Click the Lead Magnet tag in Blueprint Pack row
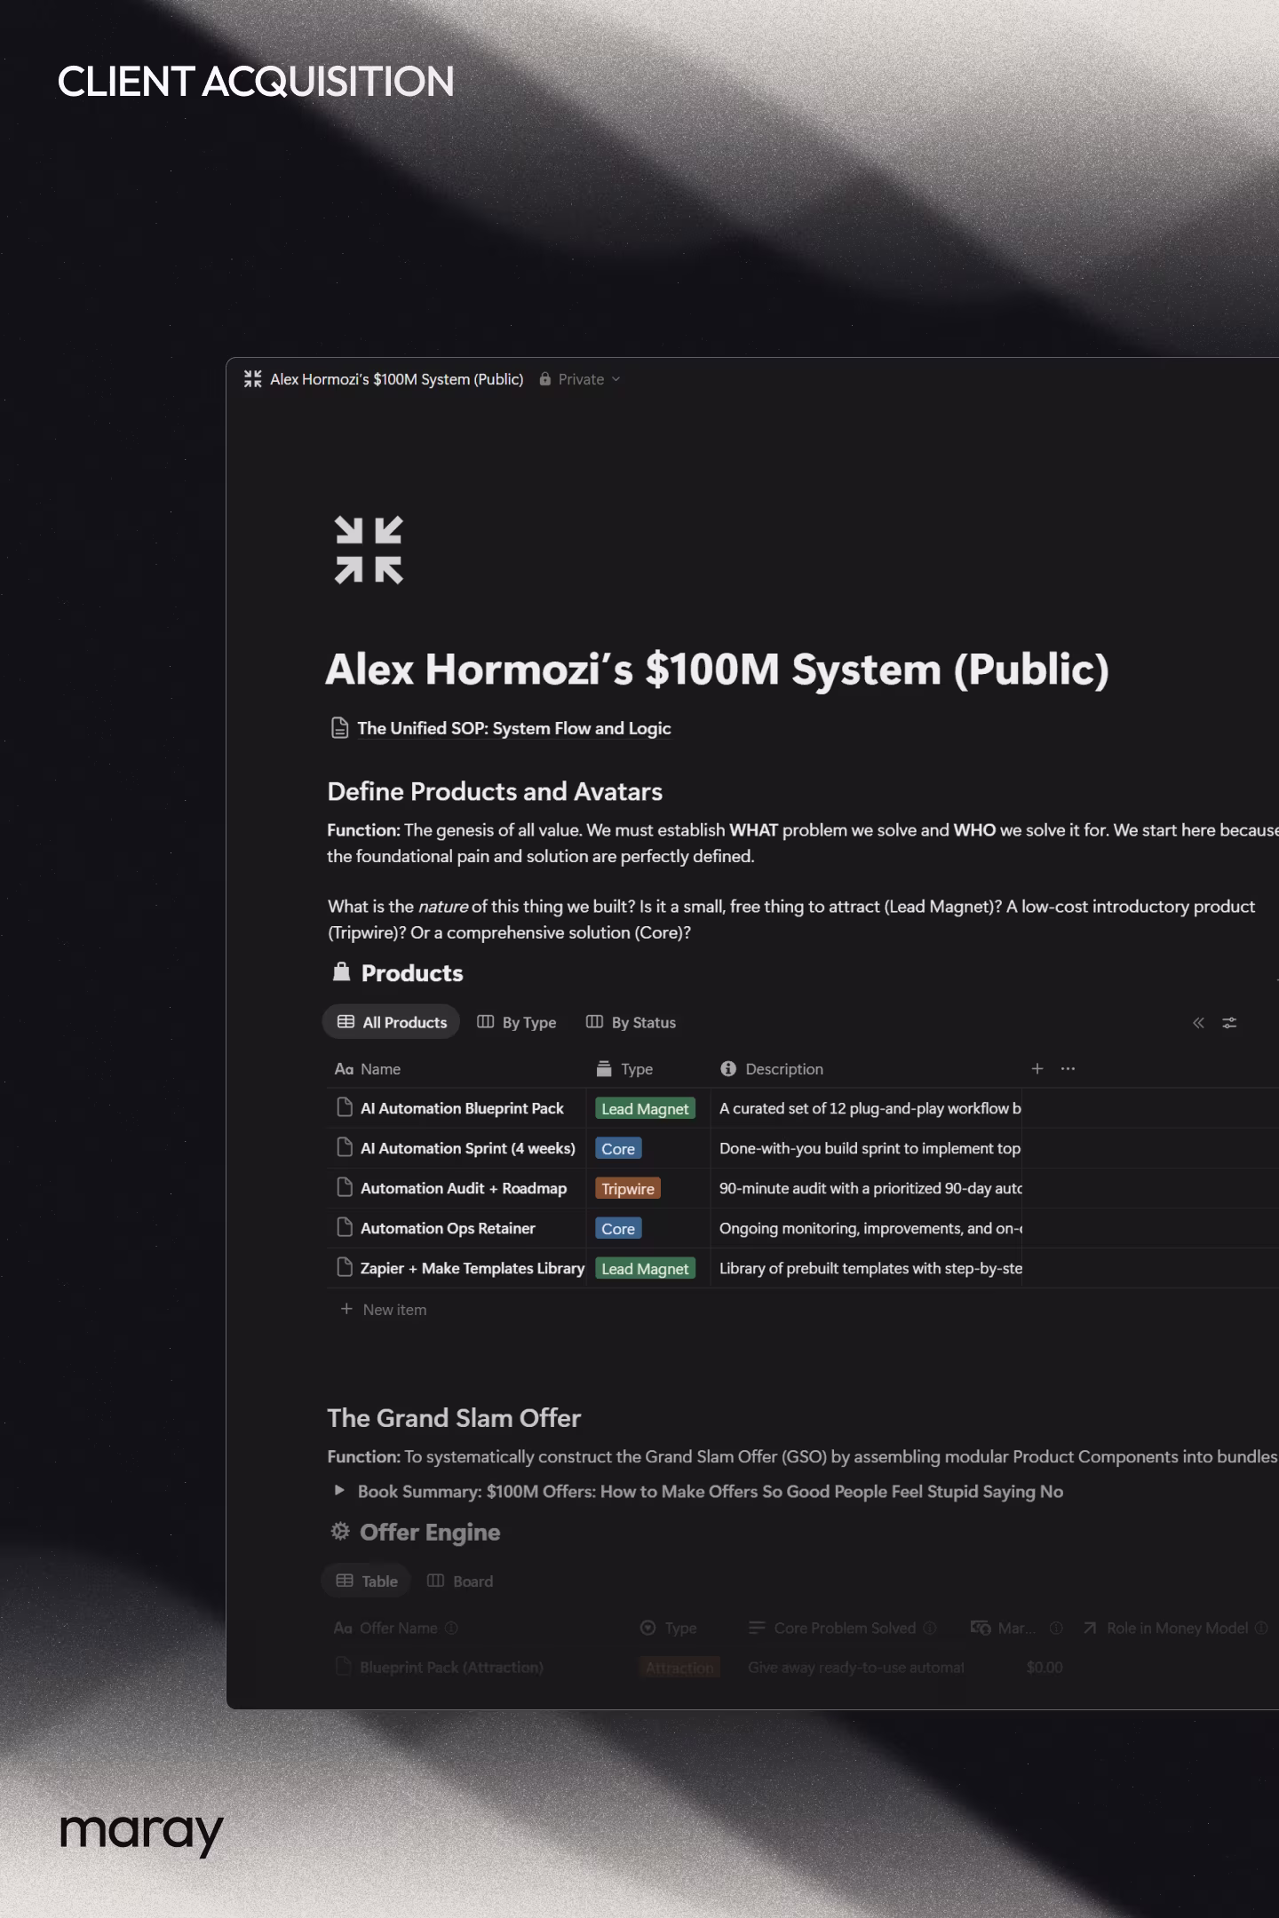This screenshot has width=1279, height=1918. pos(645,1108)
